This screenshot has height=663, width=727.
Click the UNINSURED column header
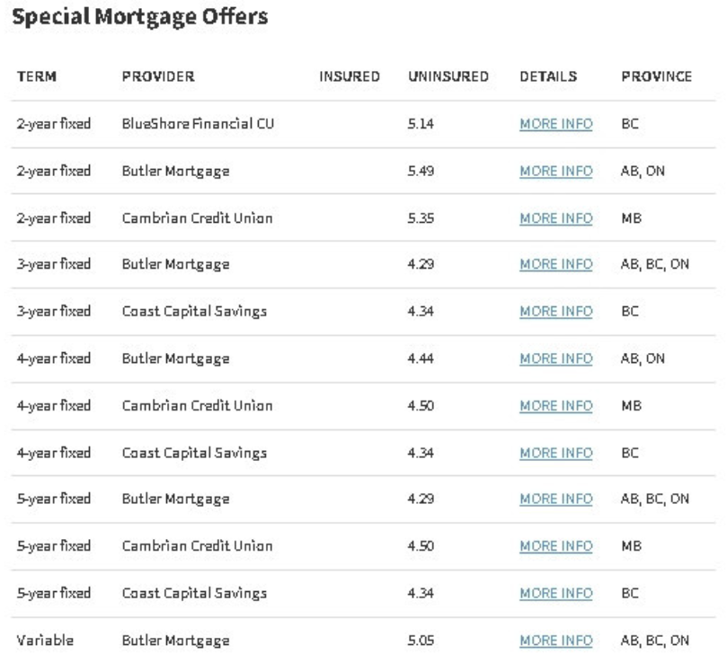pos(448,76)
